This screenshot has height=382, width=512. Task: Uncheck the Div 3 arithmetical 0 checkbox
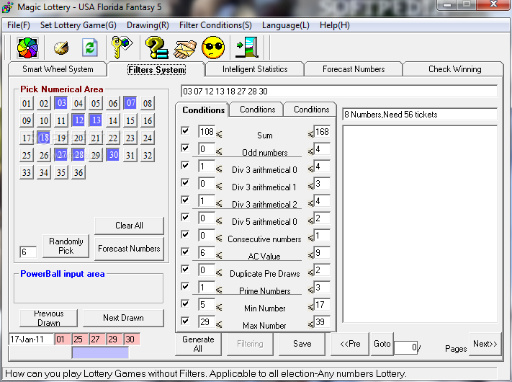tap(185, 165)
